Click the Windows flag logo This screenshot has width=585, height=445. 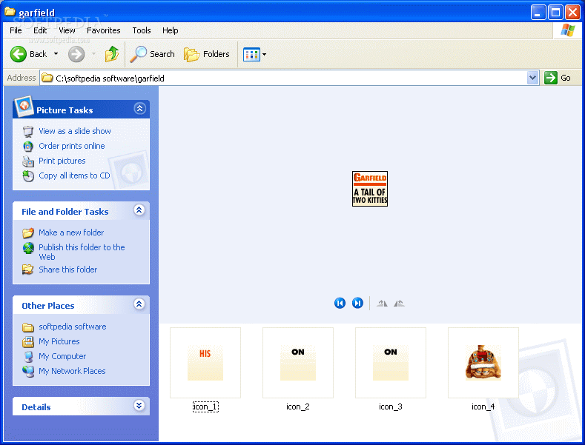(x=568, y=30)
